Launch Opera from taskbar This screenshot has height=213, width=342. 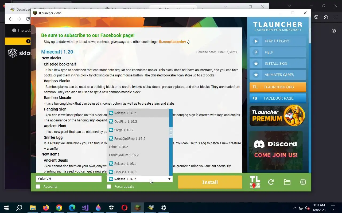click(x=125, y=208)
